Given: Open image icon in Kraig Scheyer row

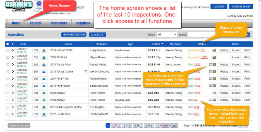Looking at the screenshot, I should coord(214,50).
